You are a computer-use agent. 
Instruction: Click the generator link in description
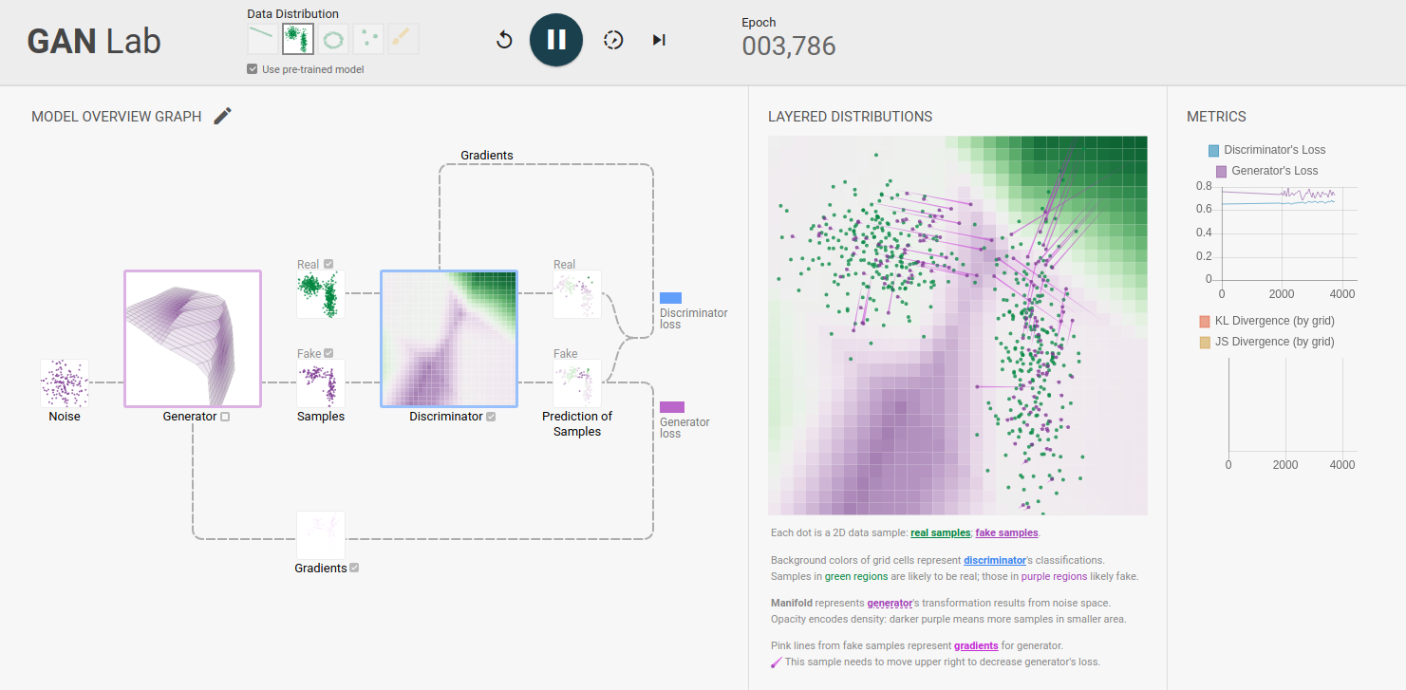[890, 603]
